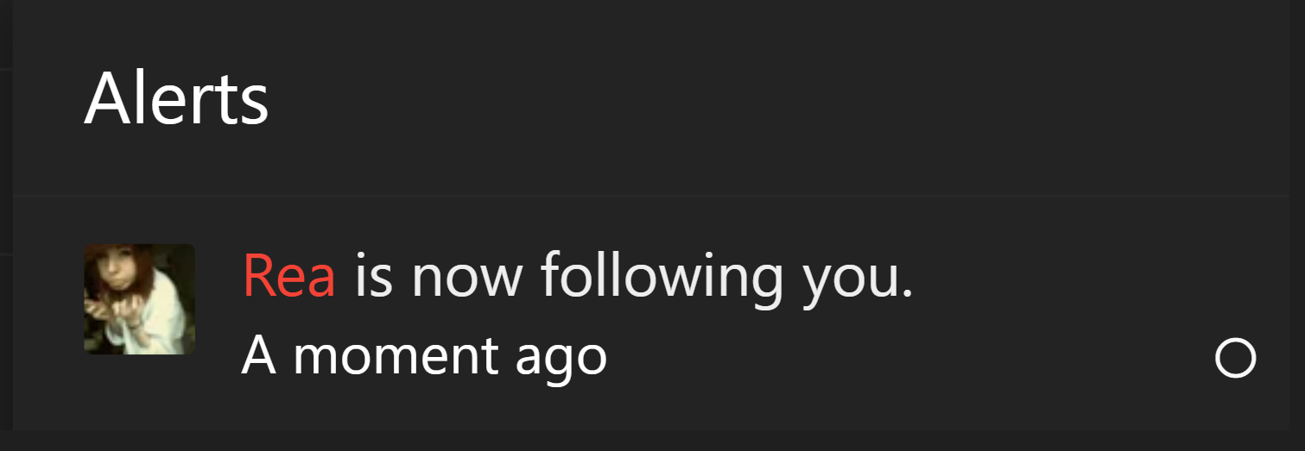Image resolution: width=1305 pixels, height=451 pixels.
Task: Toggle the unread circle indicator
Action: click(x=1235, y=358)
